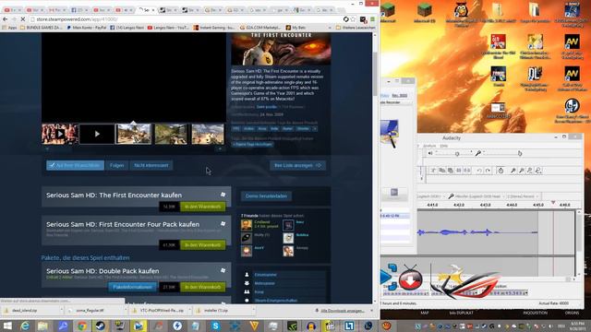591x332 pixels.
Task: Open File Explorer from the taskbar
Action: pos(42,326)
